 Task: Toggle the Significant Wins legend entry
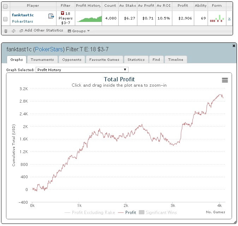[158, 213]
